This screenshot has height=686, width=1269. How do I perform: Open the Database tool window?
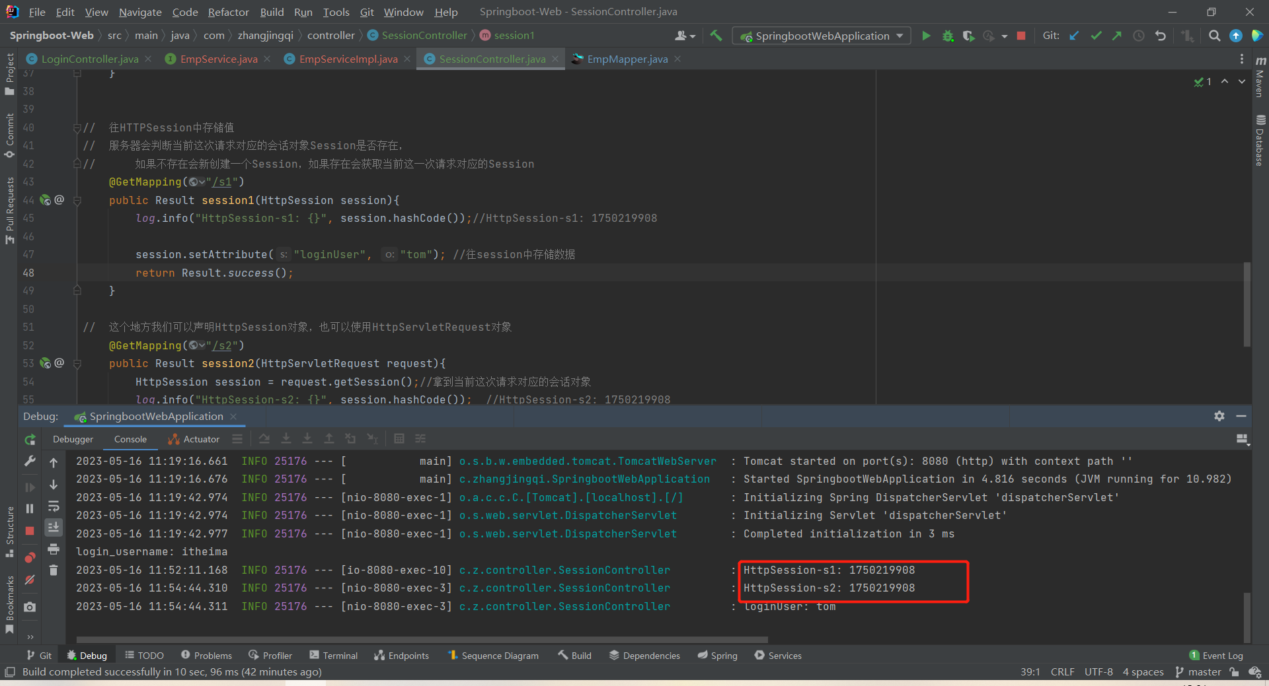[x=1260, y=140]
